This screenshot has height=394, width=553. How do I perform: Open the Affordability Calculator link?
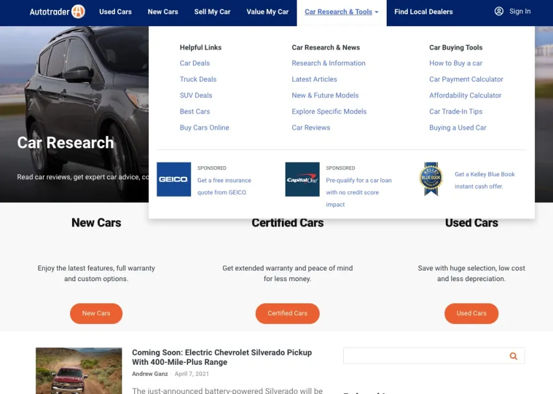(465, 95)
